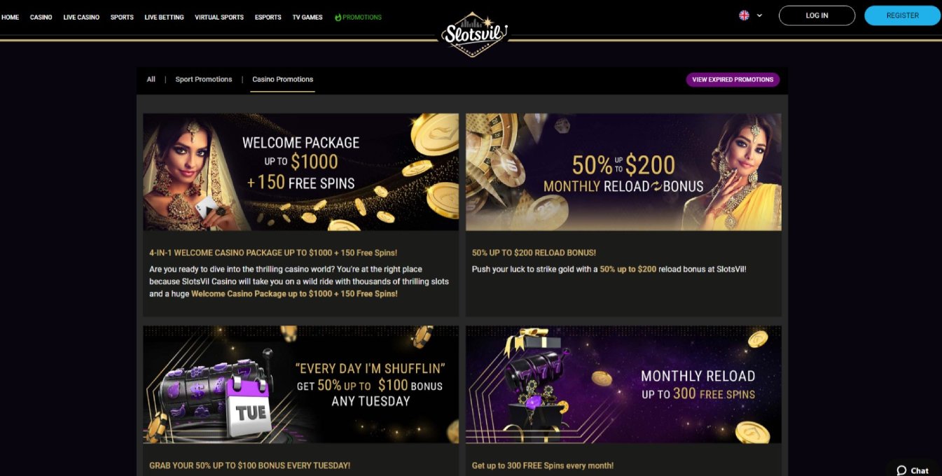Select the Casino Promotions tab

(x=282, y=80)
